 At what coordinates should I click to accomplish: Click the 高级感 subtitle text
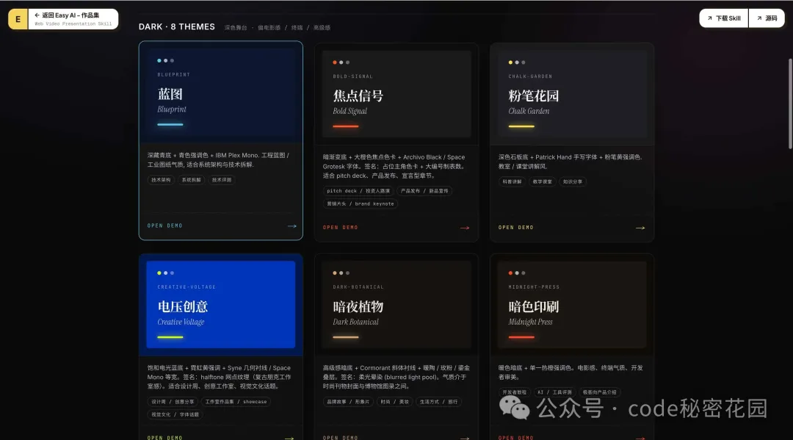(x=322, y=28)
